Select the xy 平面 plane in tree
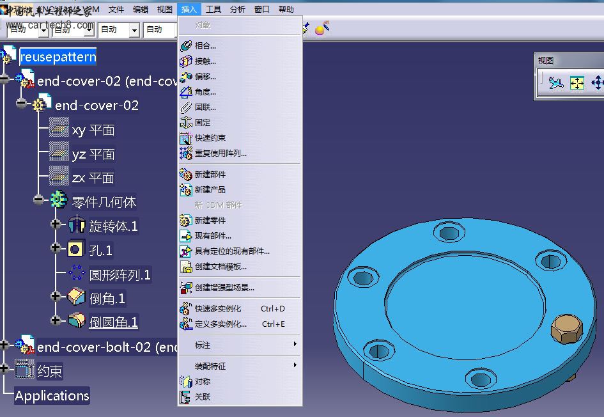The width and height of the screenshot is (604, 417). 93,130
